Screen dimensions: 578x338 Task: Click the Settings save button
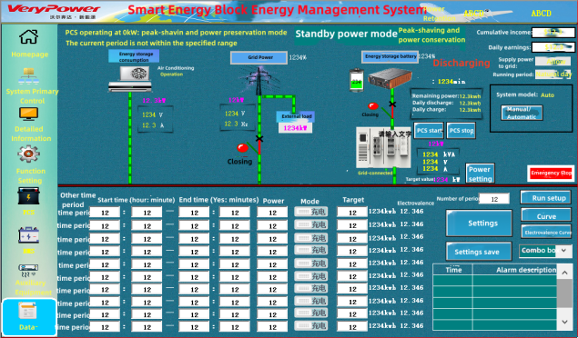point(479,252)
